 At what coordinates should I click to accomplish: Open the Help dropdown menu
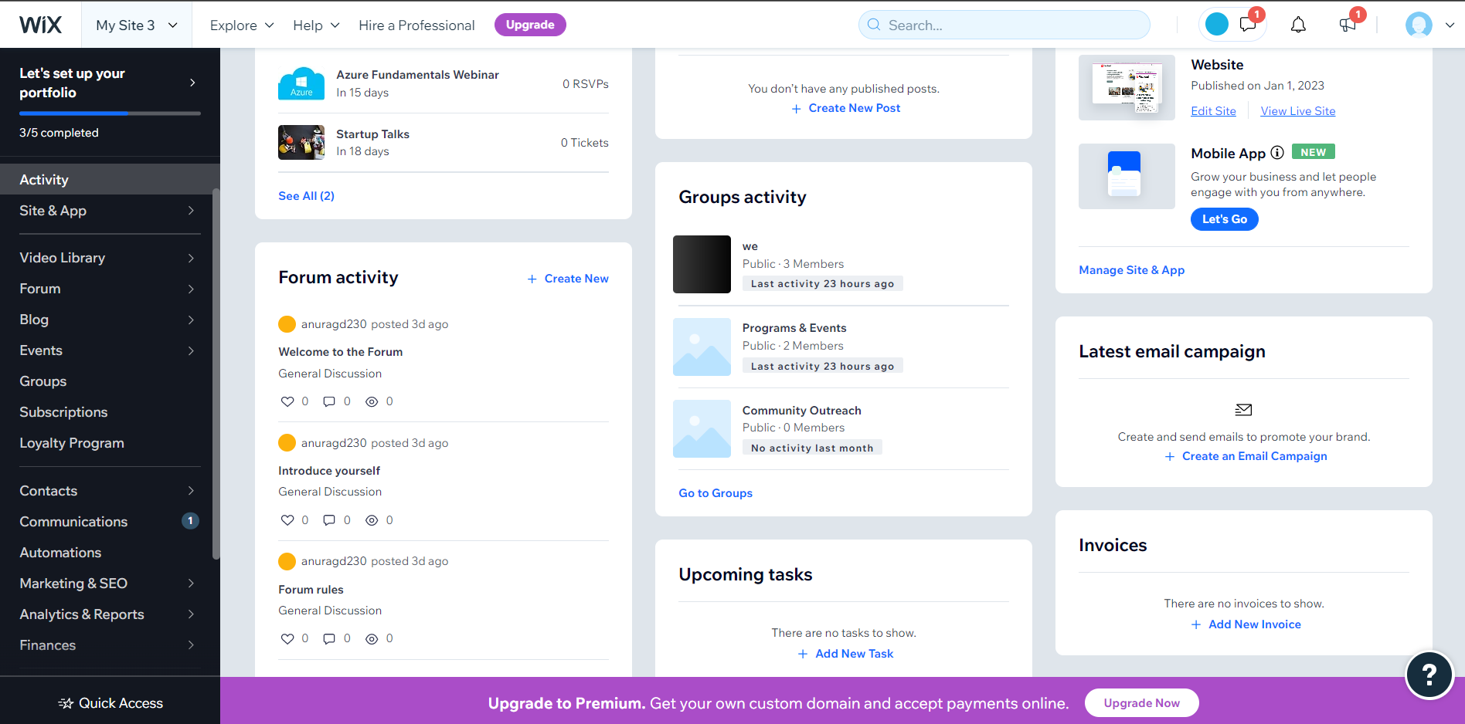pos(316,25)
